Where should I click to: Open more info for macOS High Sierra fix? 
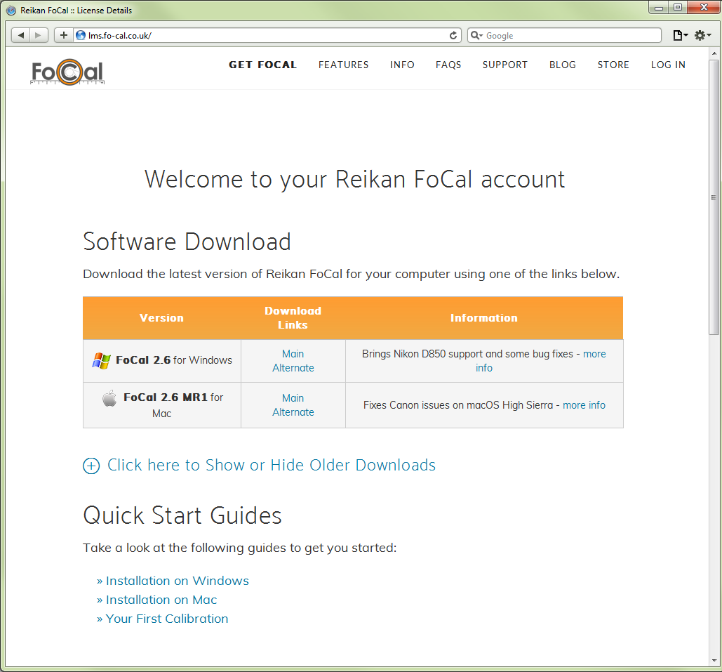pyautogui.click(x=584, y=405)
